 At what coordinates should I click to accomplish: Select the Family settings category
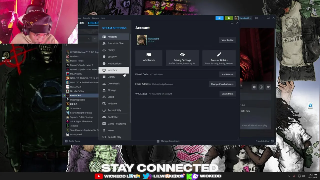pos(114,50)
